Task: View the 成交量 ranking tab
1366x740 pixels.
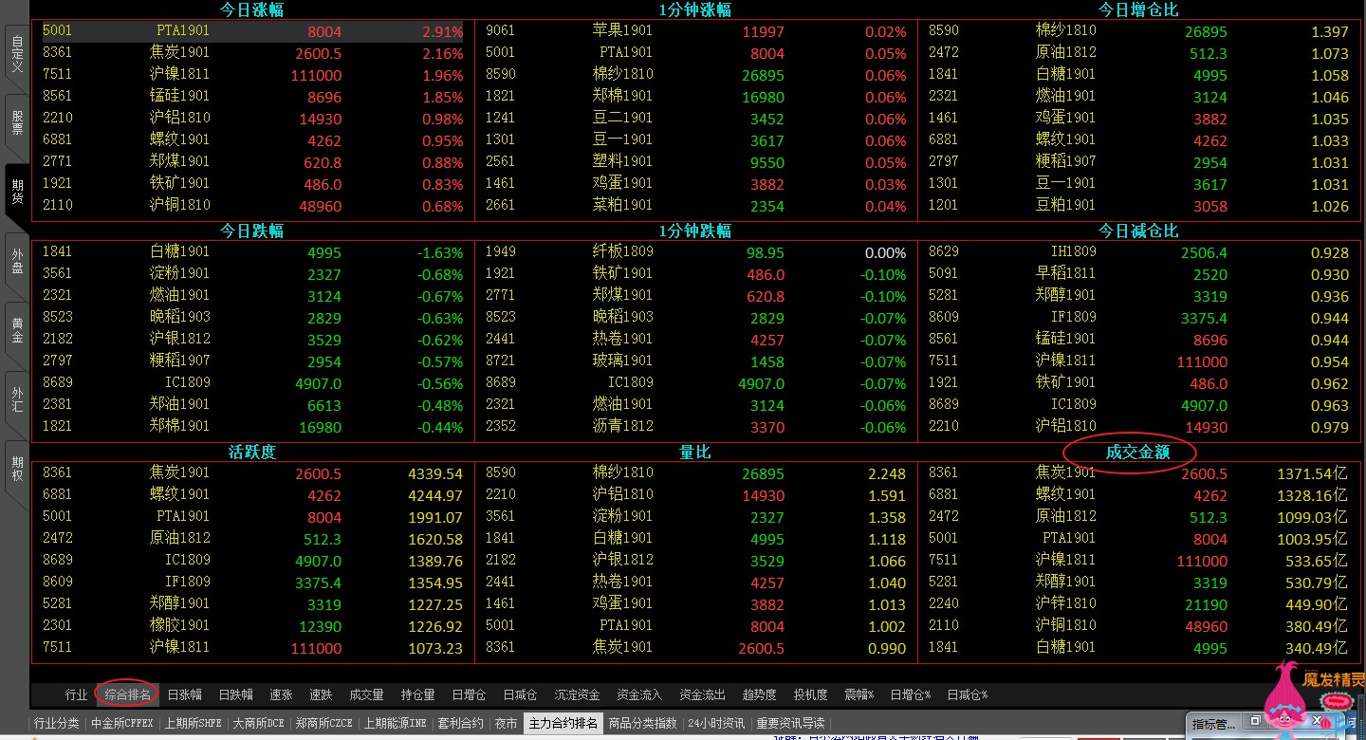Action: (366, 695)
